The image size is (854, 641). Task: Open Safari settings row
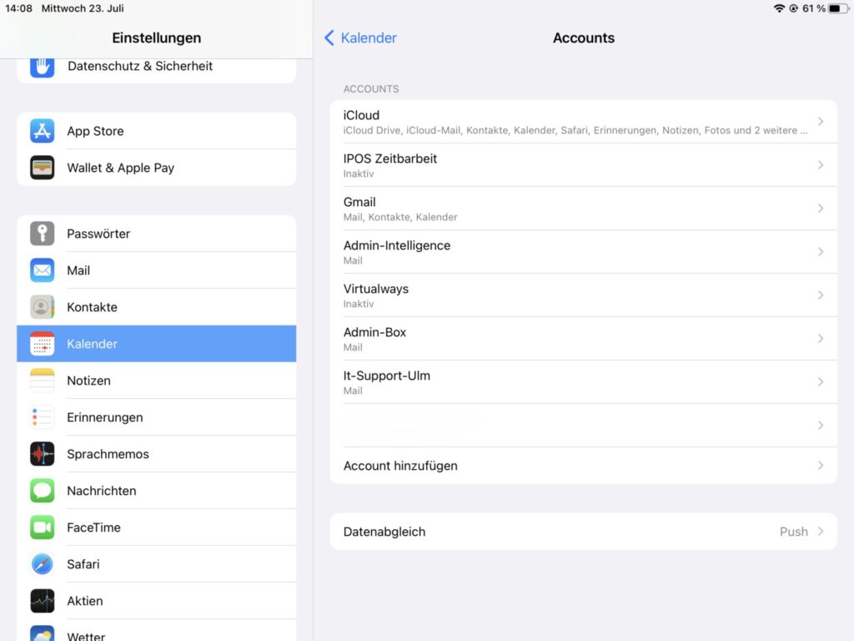[x=156, y=563]
